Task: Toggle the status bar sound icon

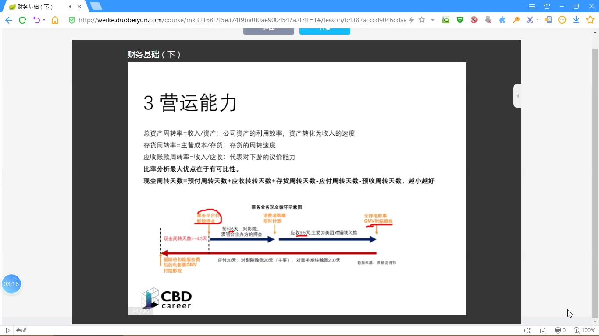Action: tap(528, 330)
